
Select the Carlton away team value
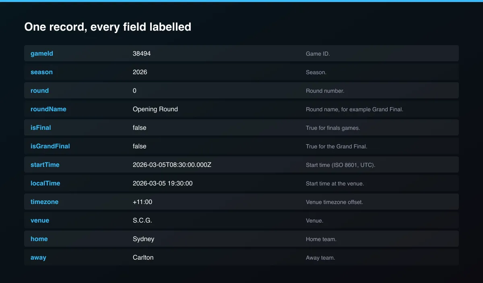pyautogui.click(x=143, y=258)
